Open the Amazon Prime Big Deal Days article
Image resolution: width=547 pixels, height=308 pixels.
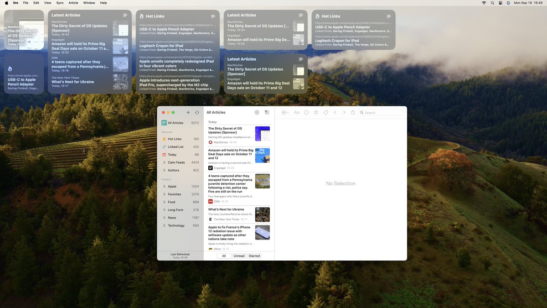[x=239, y=159]
